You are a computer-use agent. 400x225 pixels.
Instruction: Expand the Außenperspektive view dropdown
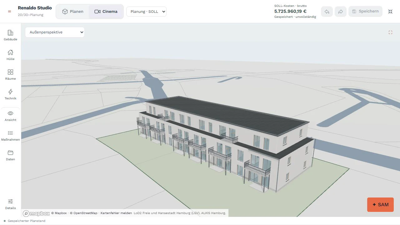55,32
